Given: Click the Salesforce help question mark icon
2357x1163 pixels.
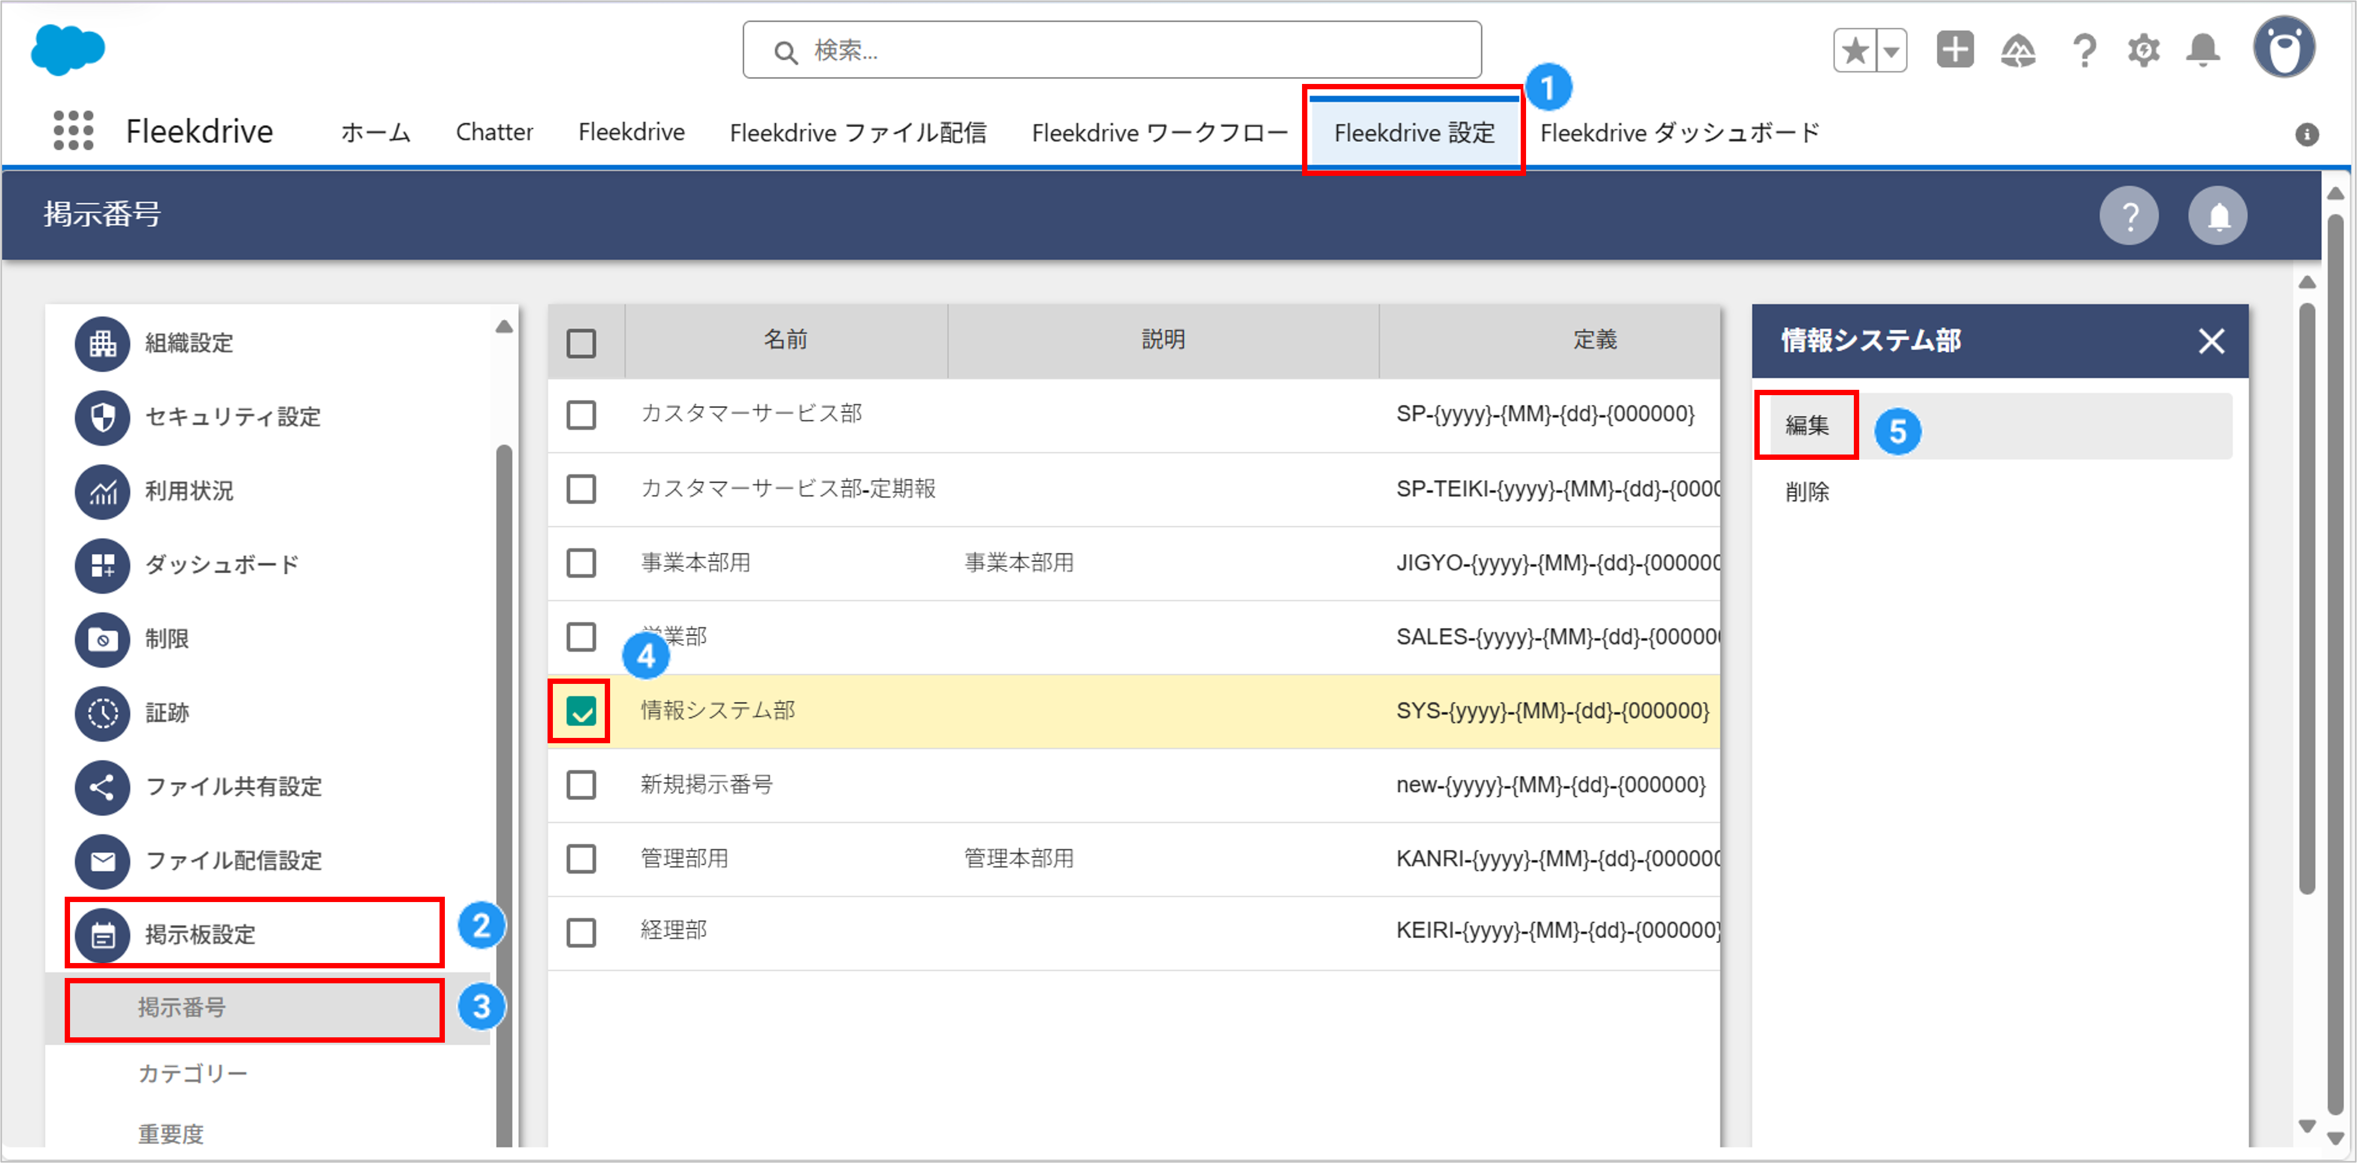Looking at the screenshot, I should (2083, 50).
